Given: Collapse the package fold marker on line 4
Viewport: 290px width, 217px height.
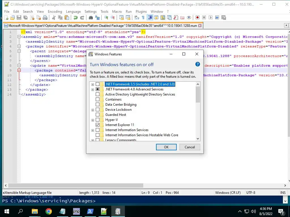Looking at the screenshot, I should coord(19,46).
